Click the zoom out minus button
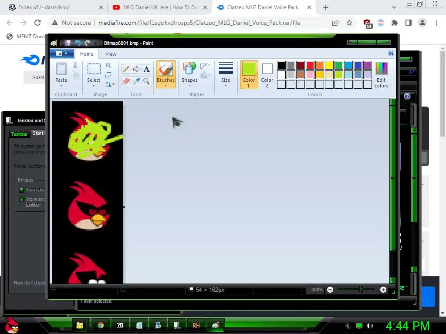Image resolution: width=446 pixels, height=334 pixels. tap(330, 290)
